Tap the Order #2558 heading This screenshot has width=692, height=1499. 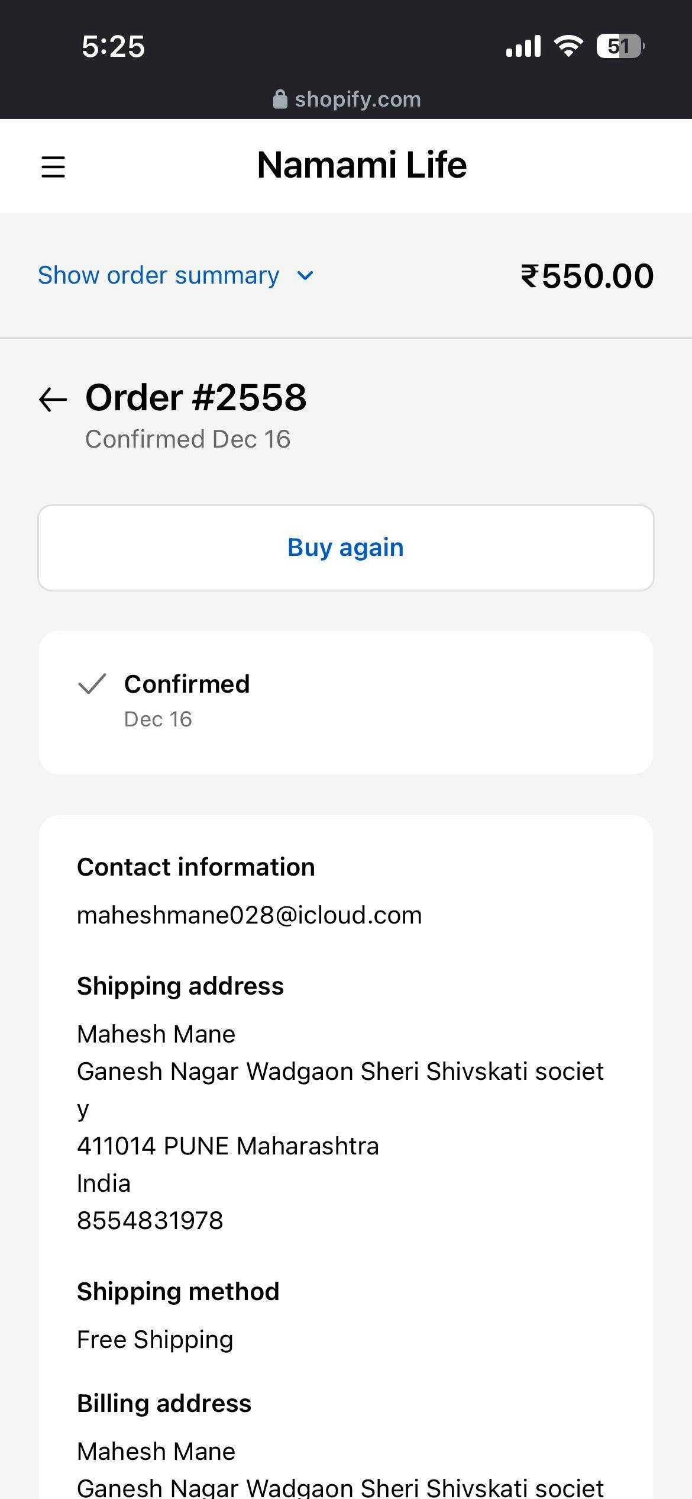196,397
